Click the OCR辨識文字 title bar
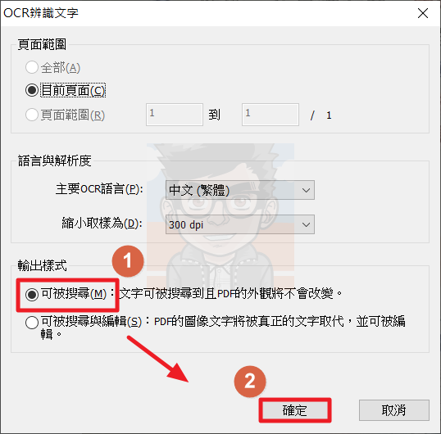The height and width of the screenshot is (434, 441). [208, 13]
